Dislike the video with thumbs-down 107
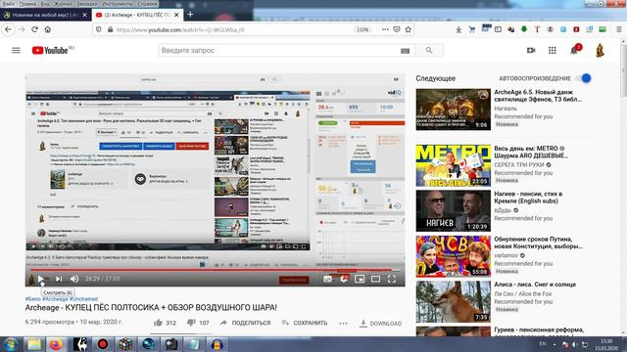This screenshot has height=352, width=627. [x=198, y=323]
